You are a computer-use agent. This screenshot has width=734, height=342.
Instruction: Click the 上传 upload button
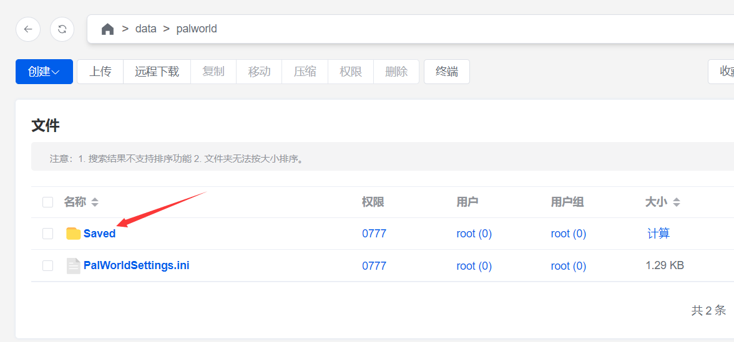click(100, 72)
